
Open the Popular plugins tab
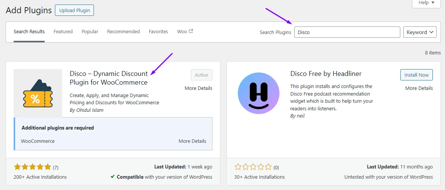coord(90,32)
